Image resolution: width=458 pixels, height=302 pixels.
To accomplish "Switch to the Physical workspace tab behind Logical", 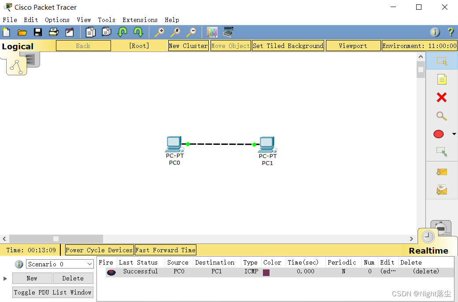I will click(32, 59).
